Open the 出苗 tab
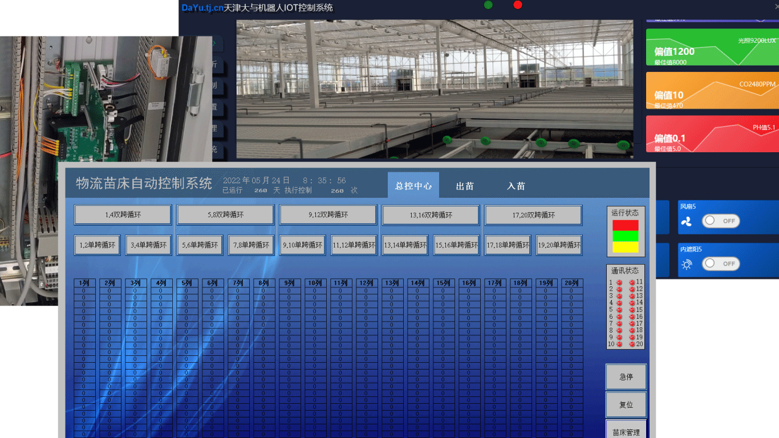The height and width of the screenshot is (438, 779). click(x=465, y=186)
